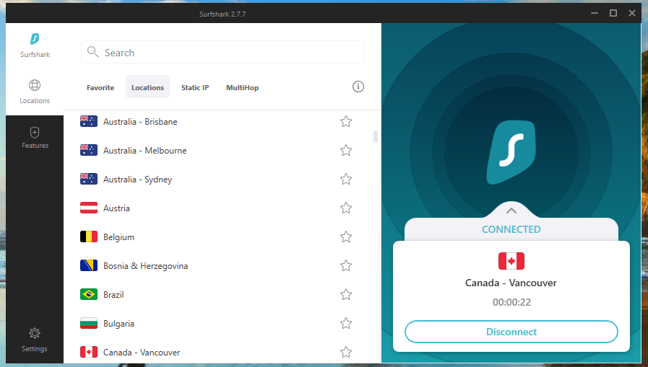Select the Belgium location name

tap(119, 237)
